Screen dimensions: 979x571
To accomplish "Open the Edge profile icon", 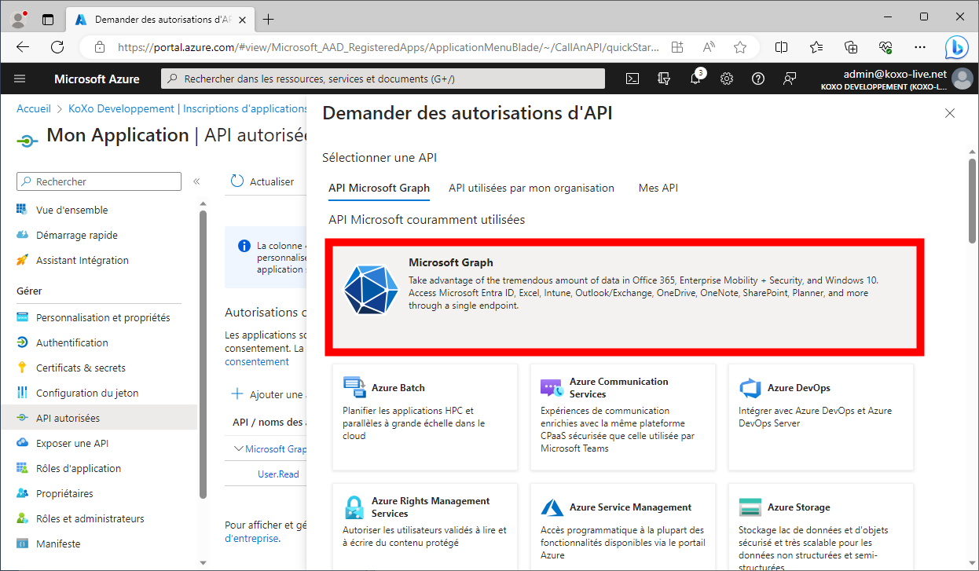I will click(x=19, y=18).
